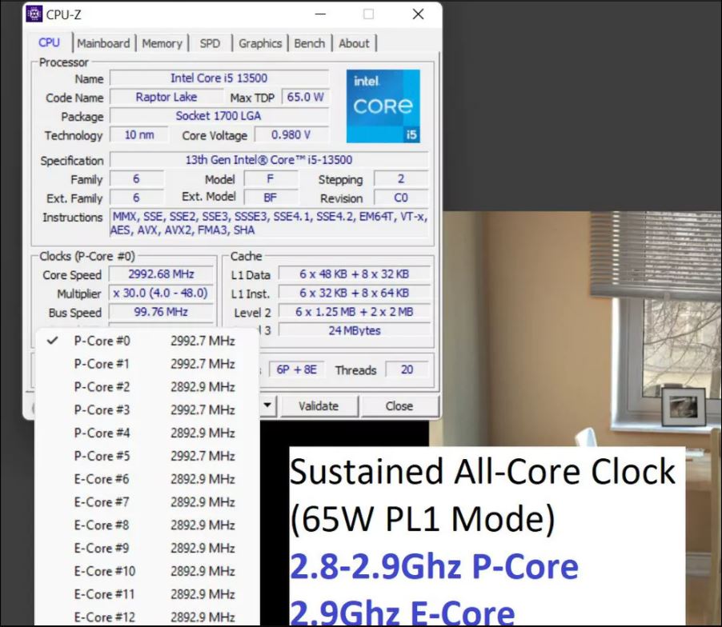Image resolution: width=722 pixels, height=627 pixels.
Task: Click the Intel Core i5 logo badge
Action: [x=383, y=106]
